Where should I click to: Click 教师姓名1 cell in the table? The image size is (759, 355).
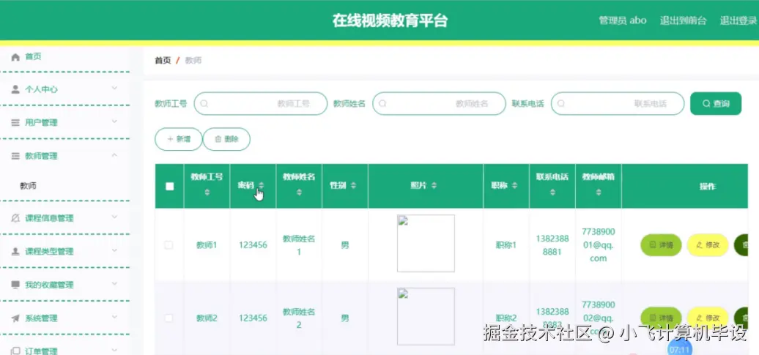coord(299,245)
